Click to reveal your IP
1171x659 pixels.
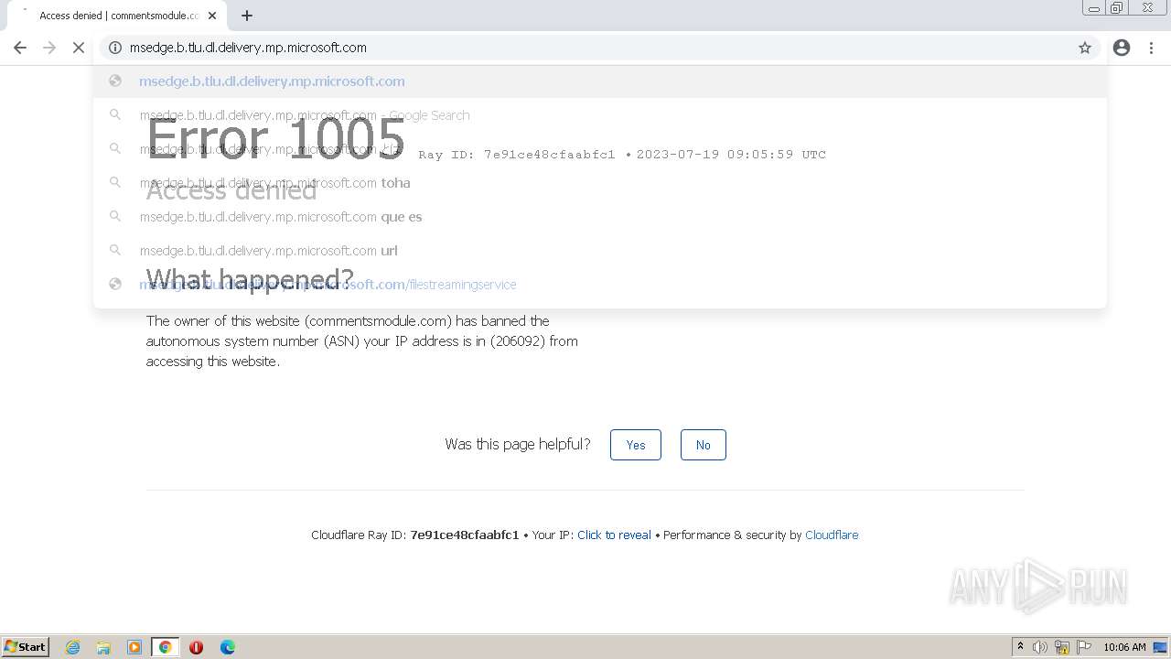coord(614,535)
